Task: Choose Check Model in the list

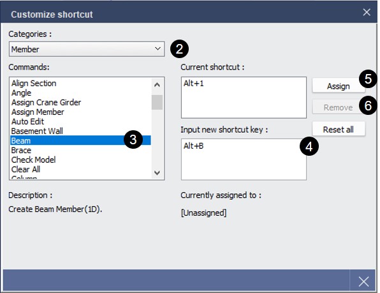Action: [x=80, y=160]
